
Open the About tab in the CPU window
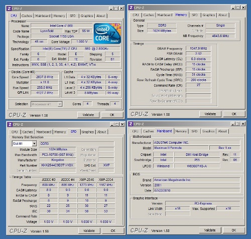coord(101,16)
